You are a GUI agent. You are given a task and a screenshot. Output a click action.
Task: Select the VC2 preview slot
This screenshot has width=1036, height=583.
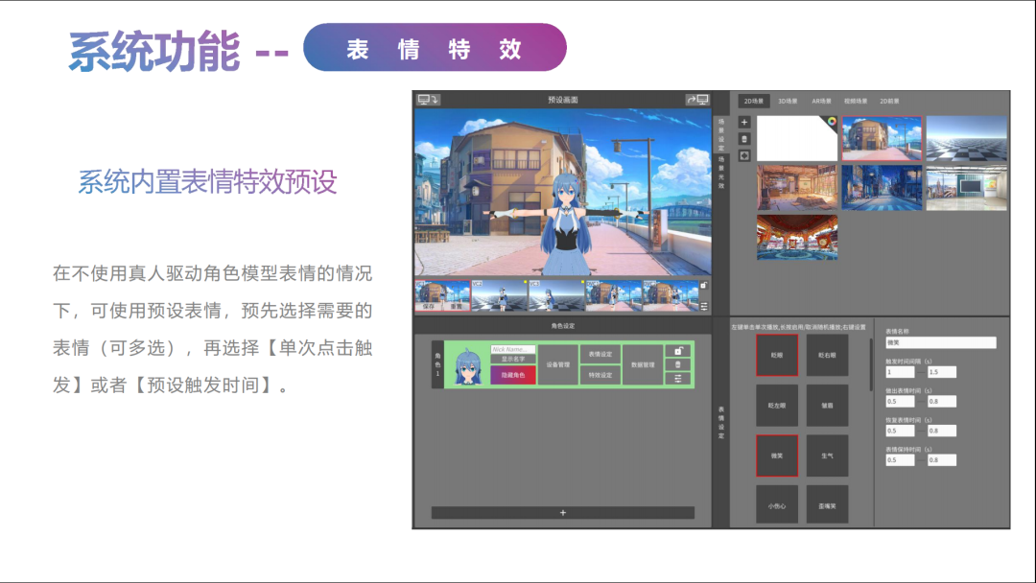(x=499, y=295)
